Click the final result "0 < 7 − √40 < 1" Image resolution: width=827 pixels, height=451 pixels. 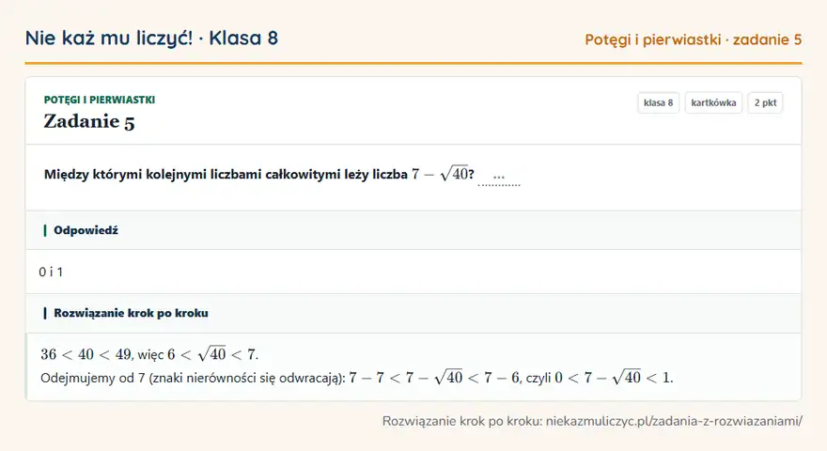tap(613, 378)
